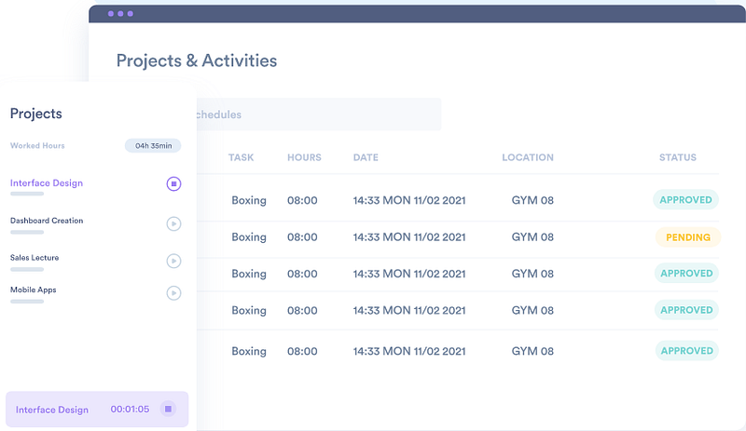Start the Dashboard Creation timer
Image resolution: width=746 pixels, height=431 pixels.
pyautogui.click(x=173, y=223)
